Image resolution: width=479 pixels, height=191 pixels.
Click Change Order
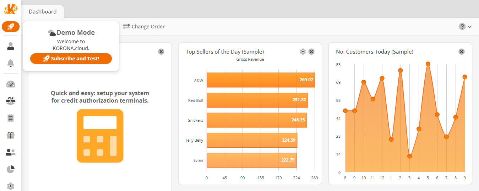144,27
